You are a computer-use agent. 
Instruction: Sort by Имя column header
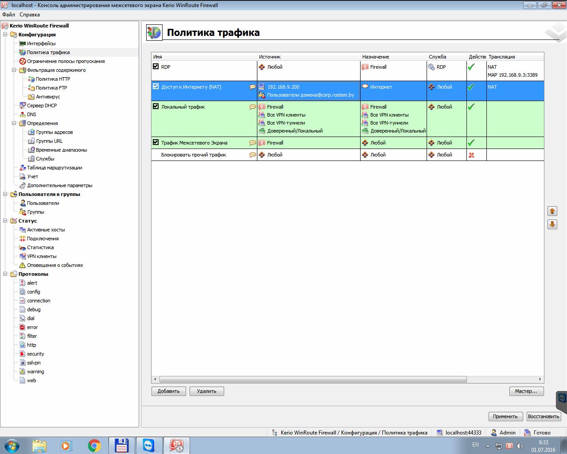tap(204, 57)
